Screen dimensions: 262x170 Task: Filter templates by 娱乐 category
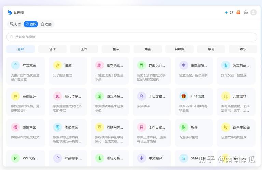click(243, 49)
